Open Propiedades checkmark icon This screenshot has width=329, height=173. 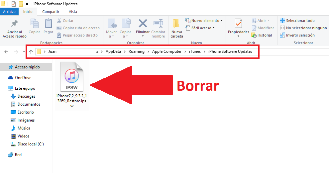(x=238, y=24)
